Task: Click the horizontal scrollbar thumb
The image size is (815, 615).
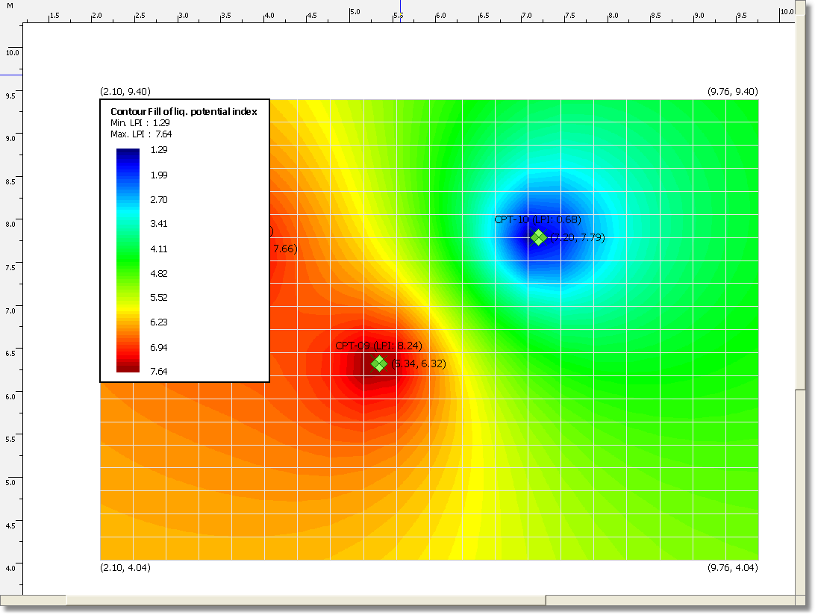Action: 306,600
